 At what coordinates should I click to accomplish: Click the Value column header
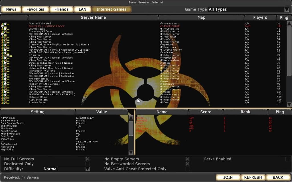point(102,112)
